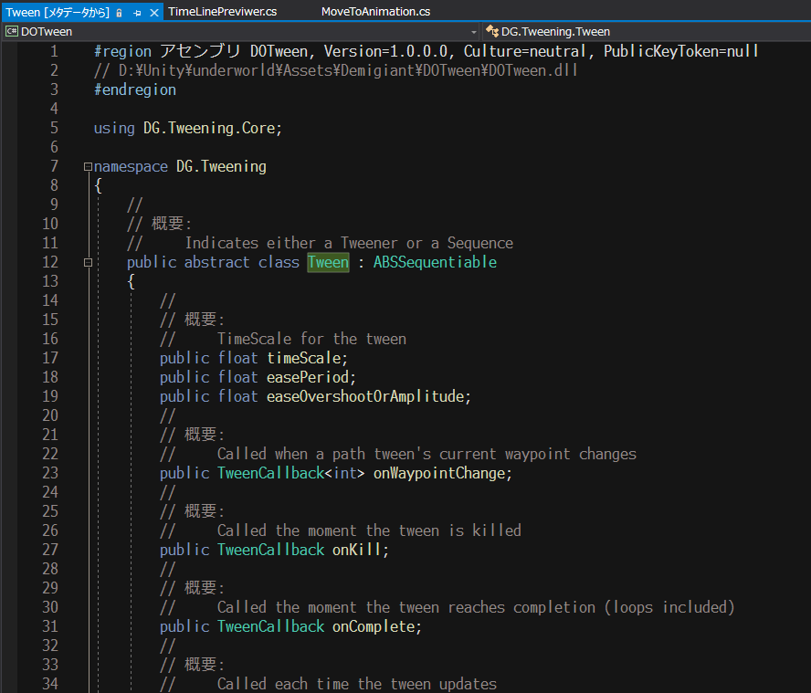This screenshot has height=693, width=811.
Task: Collapse the namespace DG.Tweening block
Action: pos(88,166)
